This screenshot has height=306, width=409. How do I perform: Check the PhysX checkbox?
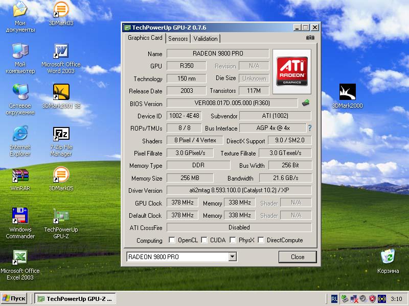233,240
